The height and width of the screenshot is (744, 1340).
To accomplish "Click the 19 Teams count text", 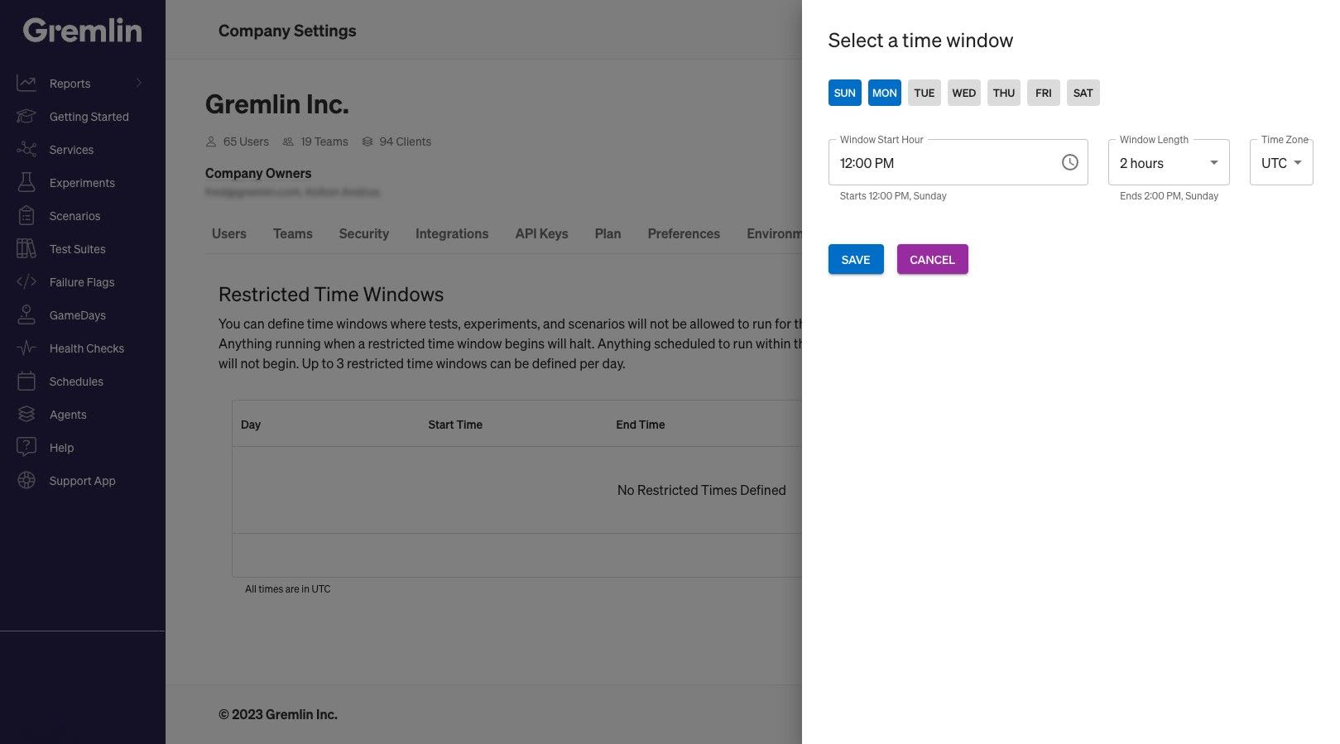I will [324, 142].
